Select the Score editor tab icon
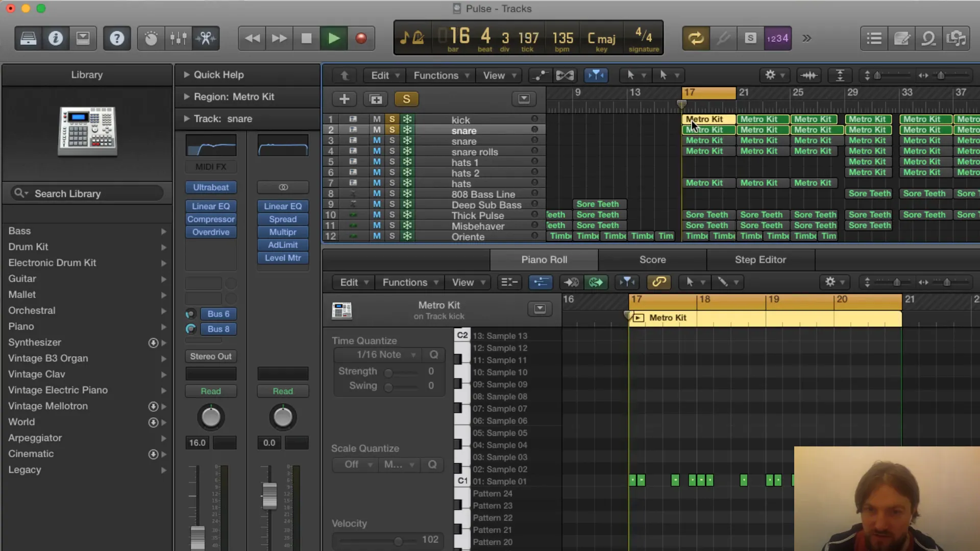The width and height of the screenshot is (980, 551). pyautogui.click(x=652, y=259)
